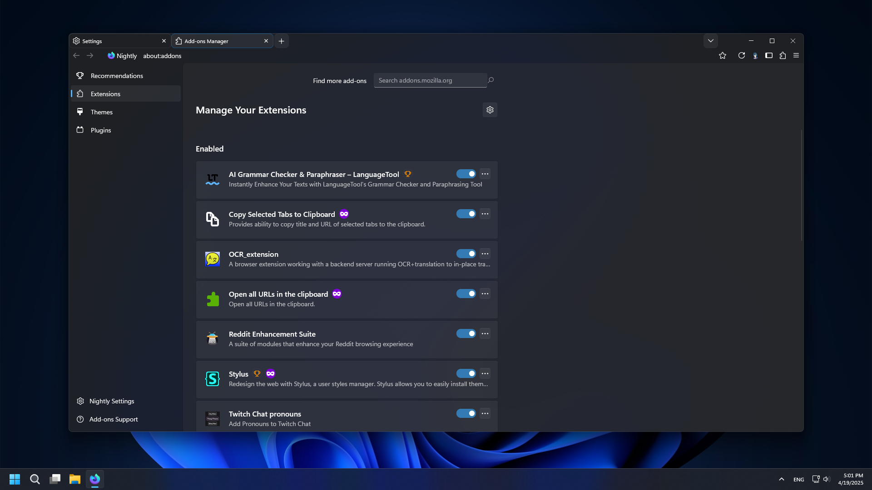The image size is (872, 490).
Task: Click the OCR_extension icon
Action: pos(212,259)
